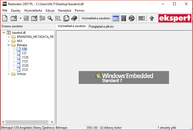Select the Bitmapa folder
The width and height of the screenshot is (193, 130).
(x=22, y=45)
